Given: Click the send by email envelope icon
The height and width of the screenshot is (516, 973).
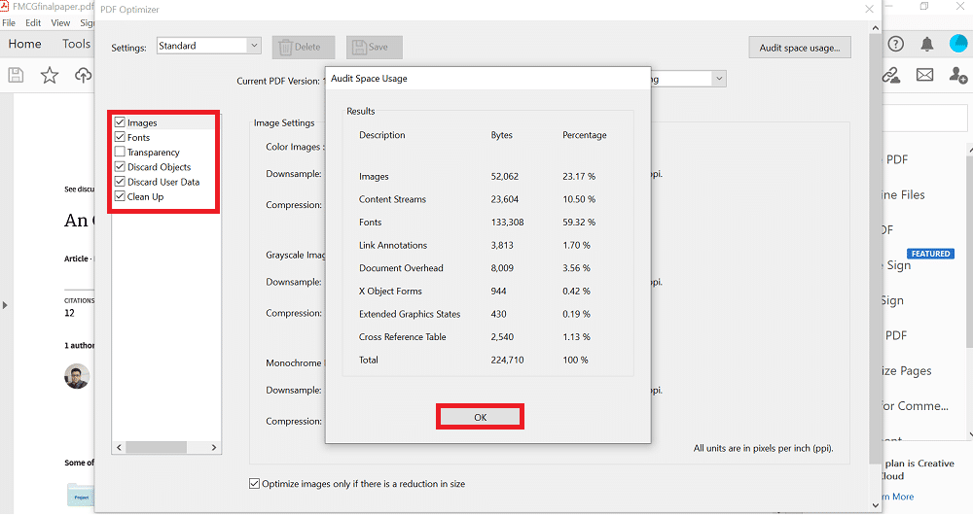Looking at the screenshot, I should (x=924, y=75).
